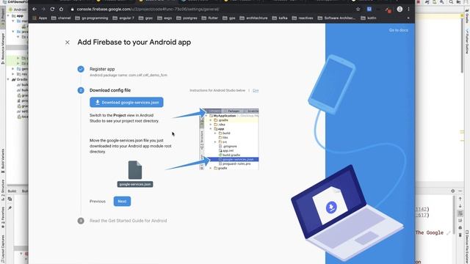Image resolution: width=470 pixels, height=264 pixels.
Task: Open the Chrome profile avatar
Action: point(399,10)
